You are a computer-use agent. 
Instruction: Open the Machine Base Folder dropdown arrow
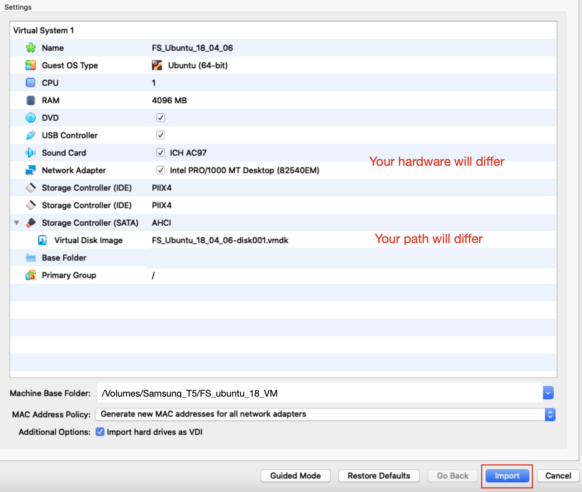548,393
